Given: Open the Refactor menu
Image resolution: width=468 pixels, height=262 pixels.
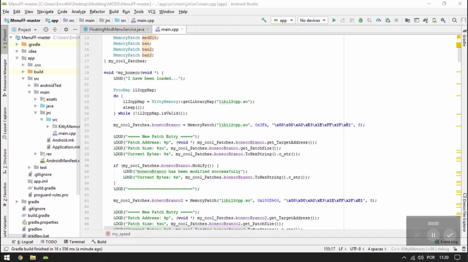Looking at the screenshot, I should 97,12.
